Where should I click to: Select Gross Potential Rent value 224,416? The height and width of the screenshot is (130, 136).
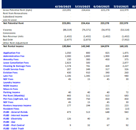click(x=86, y=10)
